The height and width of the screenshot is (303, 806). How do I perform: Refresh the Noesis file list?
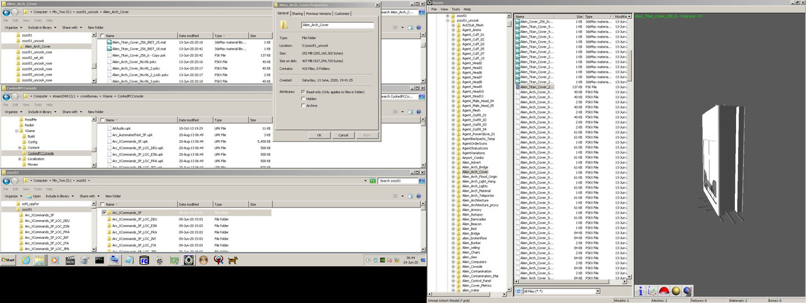tap(518, 291)
